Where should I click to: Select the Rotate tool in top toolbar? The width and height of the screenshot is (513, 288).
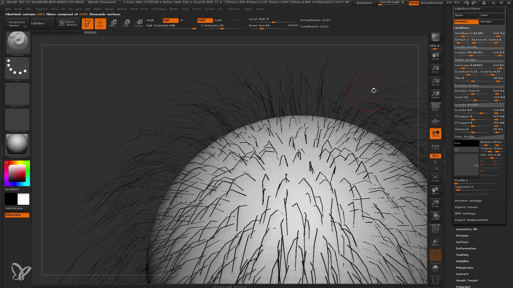[139, 23]
